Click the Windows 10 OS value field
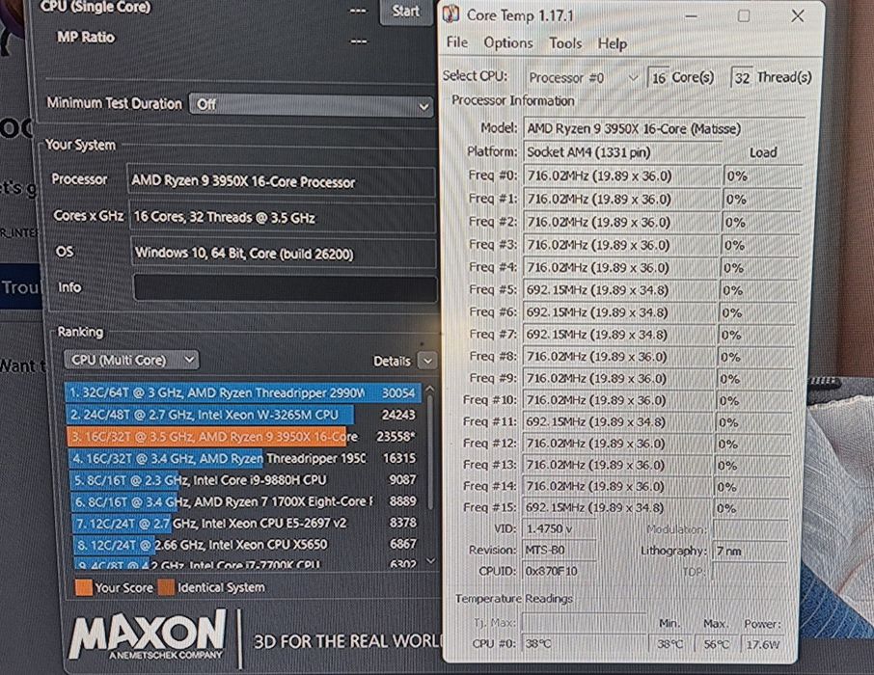 click(x=284, y=253)
